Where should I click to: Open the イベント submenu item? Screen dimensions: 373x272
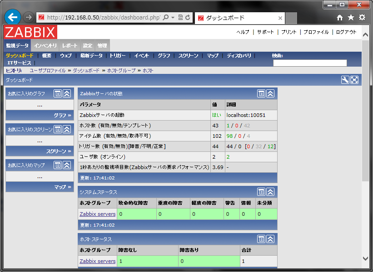click(142, 56)
